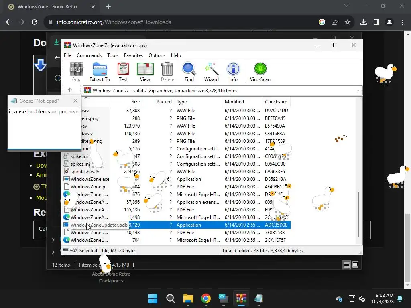411x308 pixels.
Task: Select the 1,498 byte WindowsZoneA Edge file
Action: pyautogui.click(x=177, y=217)
